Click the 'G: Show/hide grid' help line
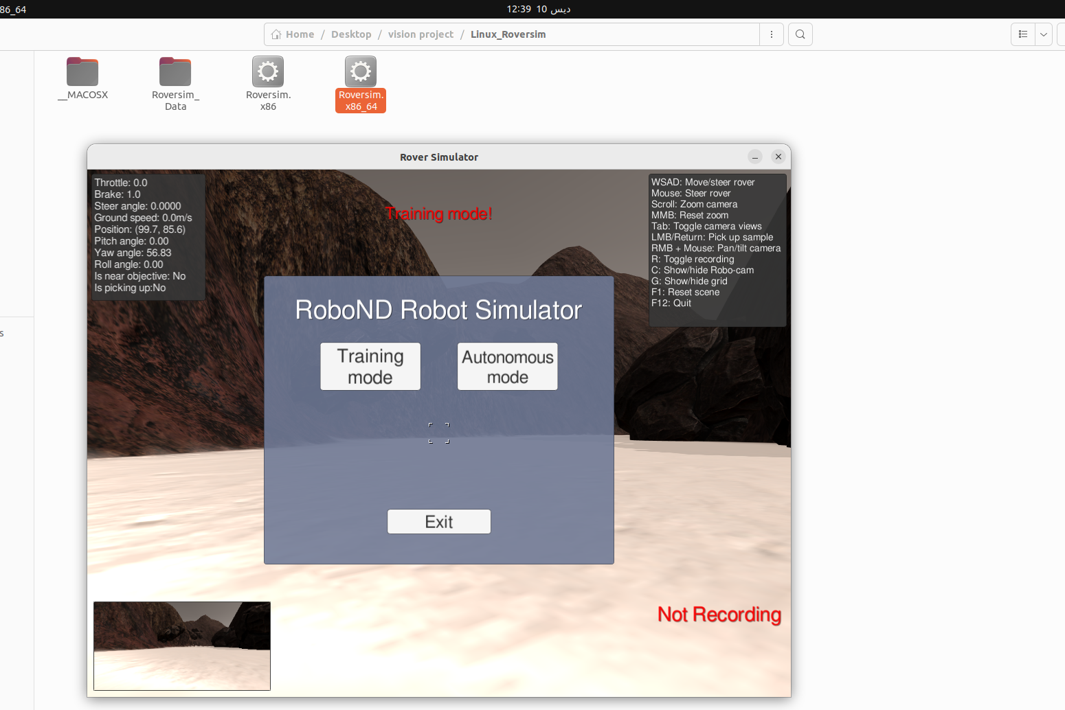 click(689, 281)
